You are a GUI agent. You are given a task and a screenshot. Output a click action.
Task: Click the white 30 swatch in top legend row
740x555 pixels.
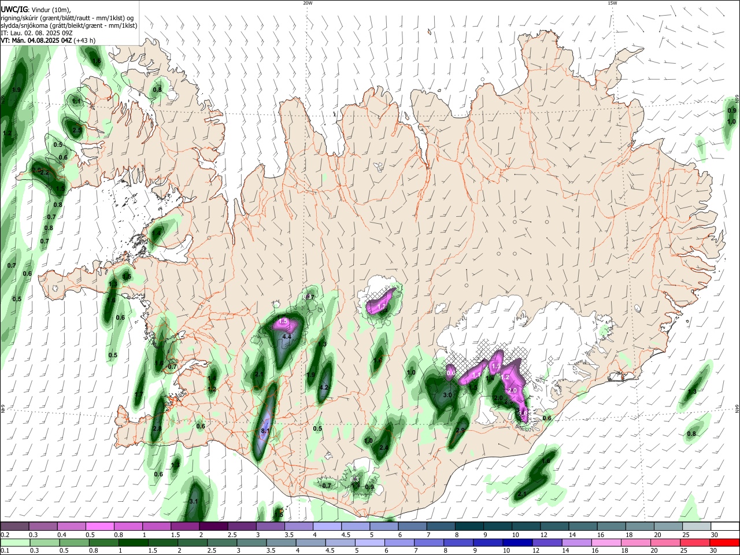point(725,527)
